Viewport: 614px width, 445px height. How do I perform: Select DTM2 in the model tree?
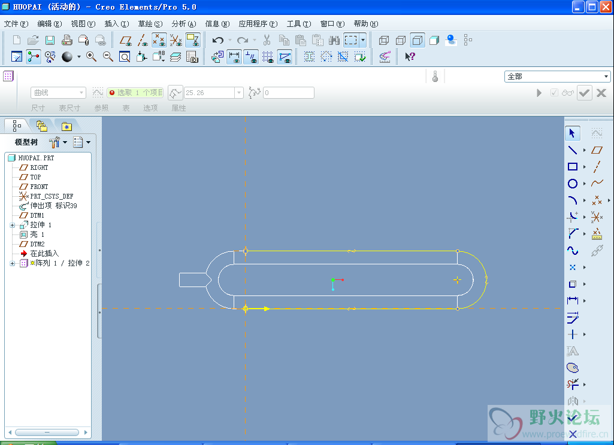[x=38, y=244]
